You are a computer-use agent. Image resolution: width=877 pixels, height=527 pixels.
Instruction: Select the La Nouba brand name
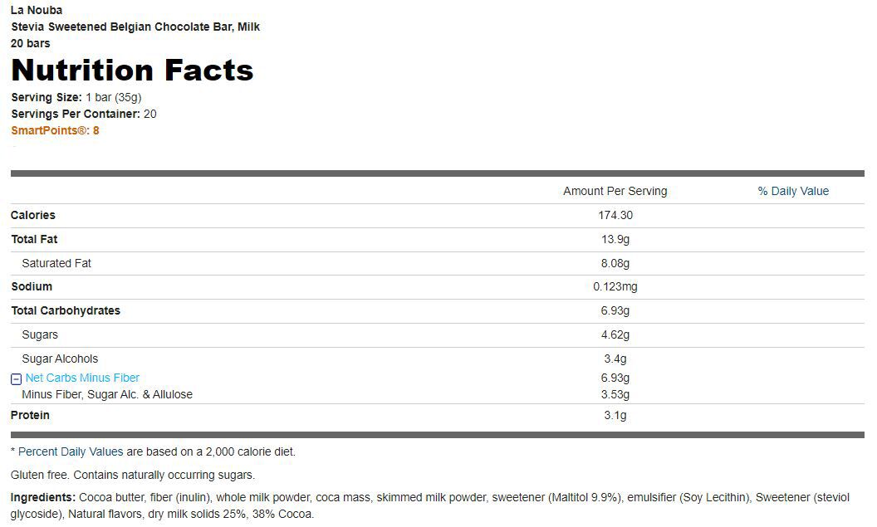click(x=37, y=10)
